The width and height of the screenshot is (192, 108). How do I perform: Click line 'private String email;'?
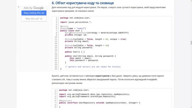77,41
